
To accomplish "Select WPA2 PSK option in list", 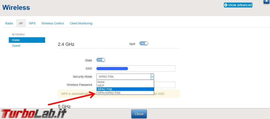I will (125, 89).
